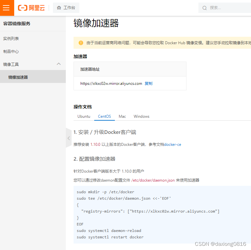Click the 2. 配置镜像加速器 heading
Image resolution: width=251 pixels, height=250 pixels.
coord(95,159)
